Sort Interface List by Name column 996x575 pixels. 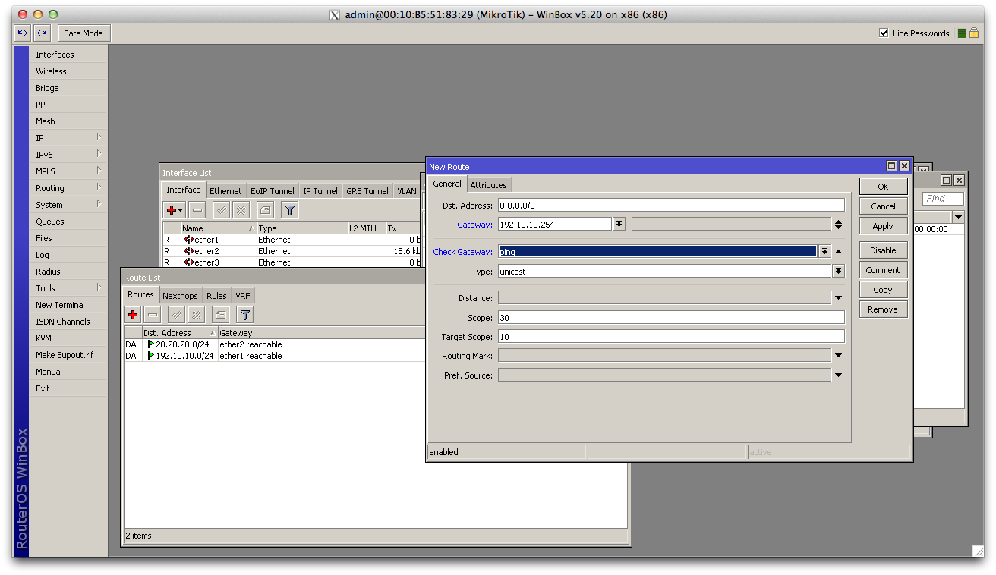(x=219, y=228)
